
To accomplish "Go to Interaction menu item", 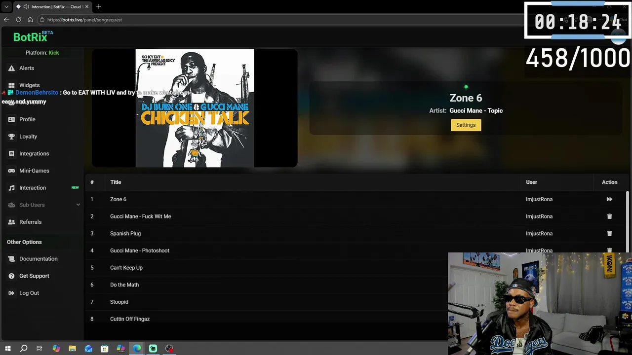I will click(x=33, y=188).
